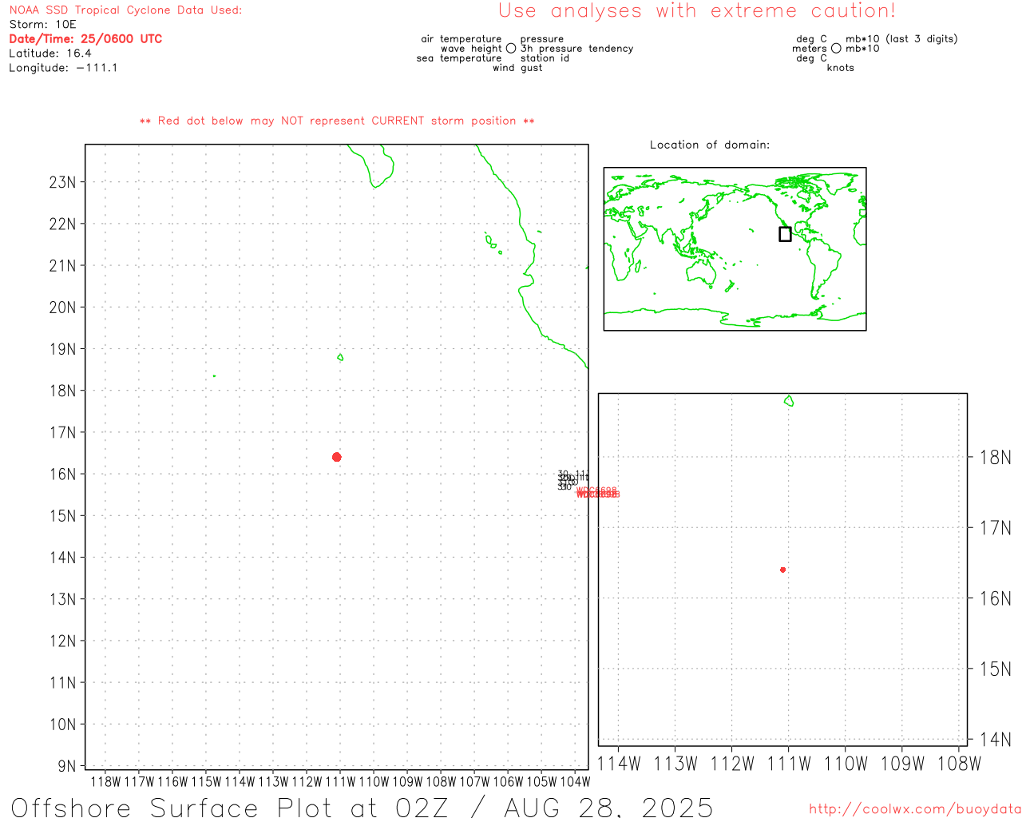The width and height of the screenshot is (1022, 818).
Task: Click the 'air temperature' legend label
Action: [461, 39]
